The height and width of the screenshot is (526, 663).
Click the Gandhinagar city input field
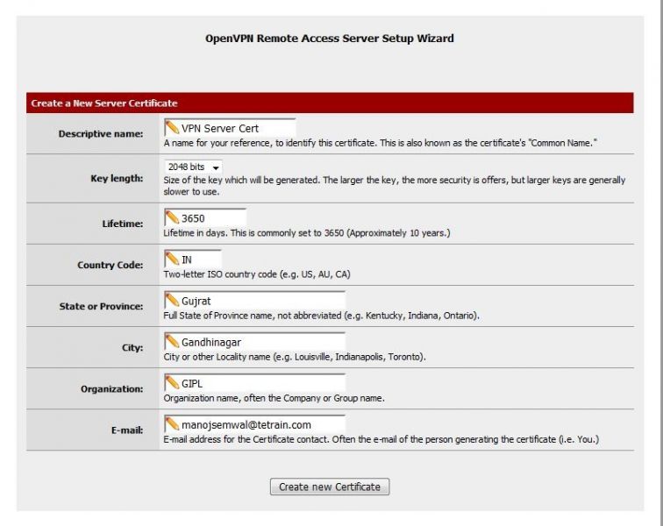pyautogui.click(x=254, y=342)
